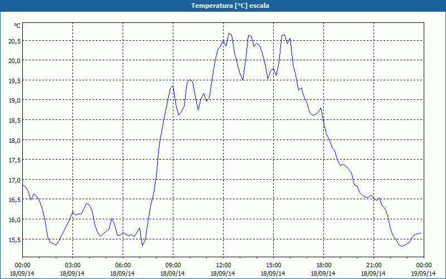
Task: Click the °C unit label
Action: 17,26
